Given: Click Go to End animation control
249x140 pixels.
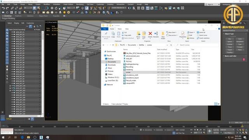Looking at the screenshot, I should click(204, 130).
